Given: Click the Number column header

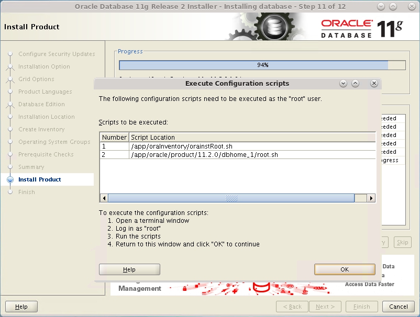Looking at the screenshot, I should pyautogui.click(x=114, y=137).
